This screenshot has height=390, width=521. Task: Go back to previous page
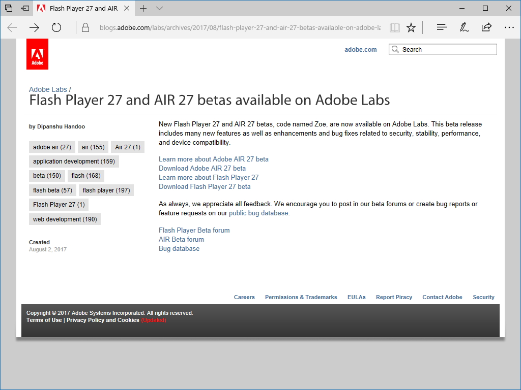pos(12,27)
